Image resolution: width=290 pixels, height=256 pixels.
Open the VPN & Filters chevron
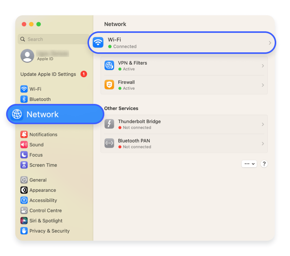tap(263, 66)
